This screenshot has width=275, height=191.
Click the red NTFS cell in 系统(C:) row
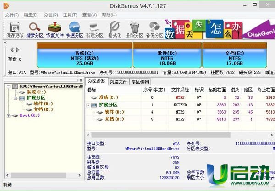pos(180,98)
